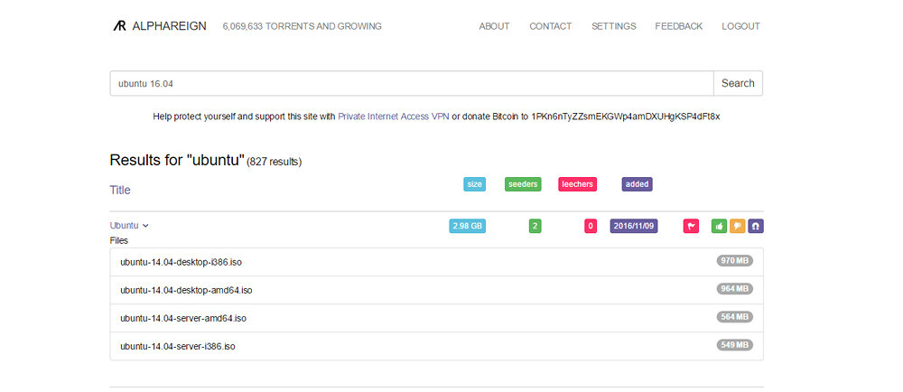Open the Private Internet Access VPN link

(394, 117)
